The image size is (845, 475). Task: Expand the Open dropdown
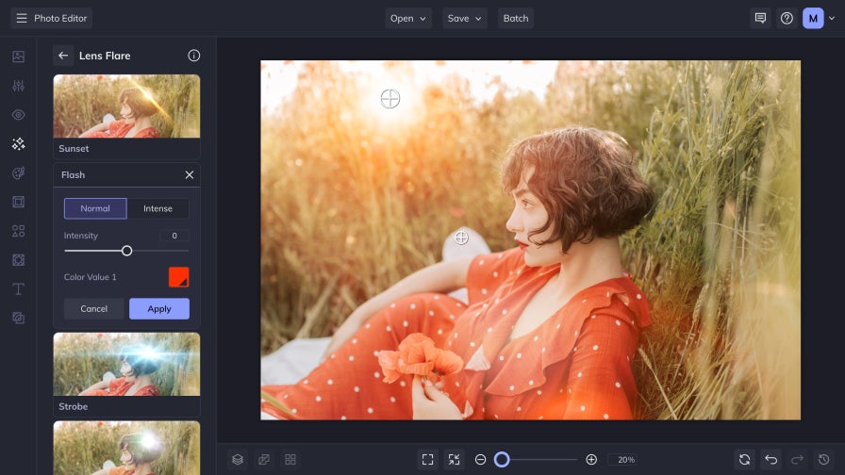coord(408,18)
